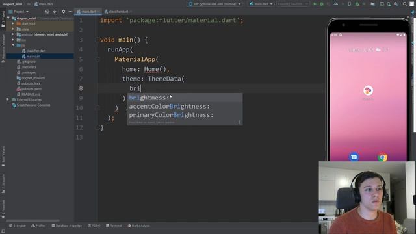Image resolution: width=416 pixels, height=234 pixels.
Task: Start debugging with the green bug icon
Action: 322,4
